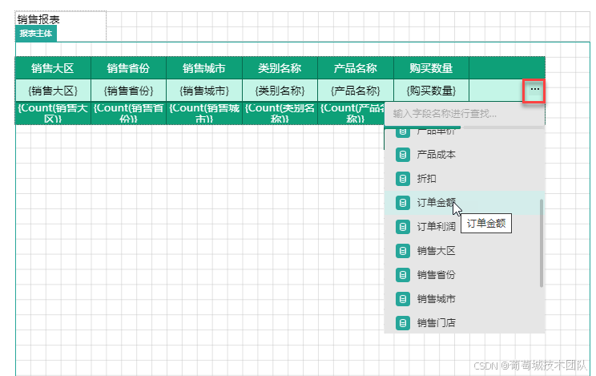This screenshot has width=596, height=376.
Task: Click database icon beside 产品成本
Action: click(403, 155)
